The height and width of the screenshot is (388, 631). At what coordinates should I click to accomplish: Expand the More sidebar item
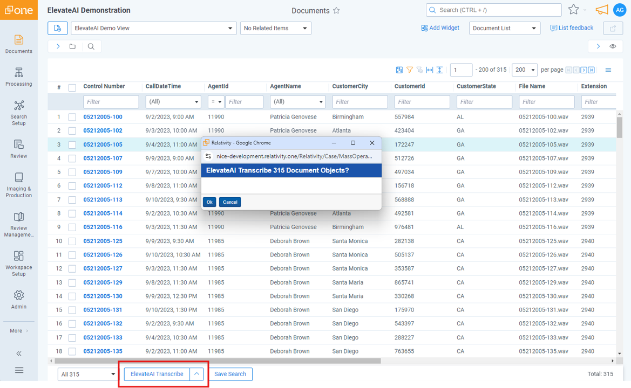[18, 331]
